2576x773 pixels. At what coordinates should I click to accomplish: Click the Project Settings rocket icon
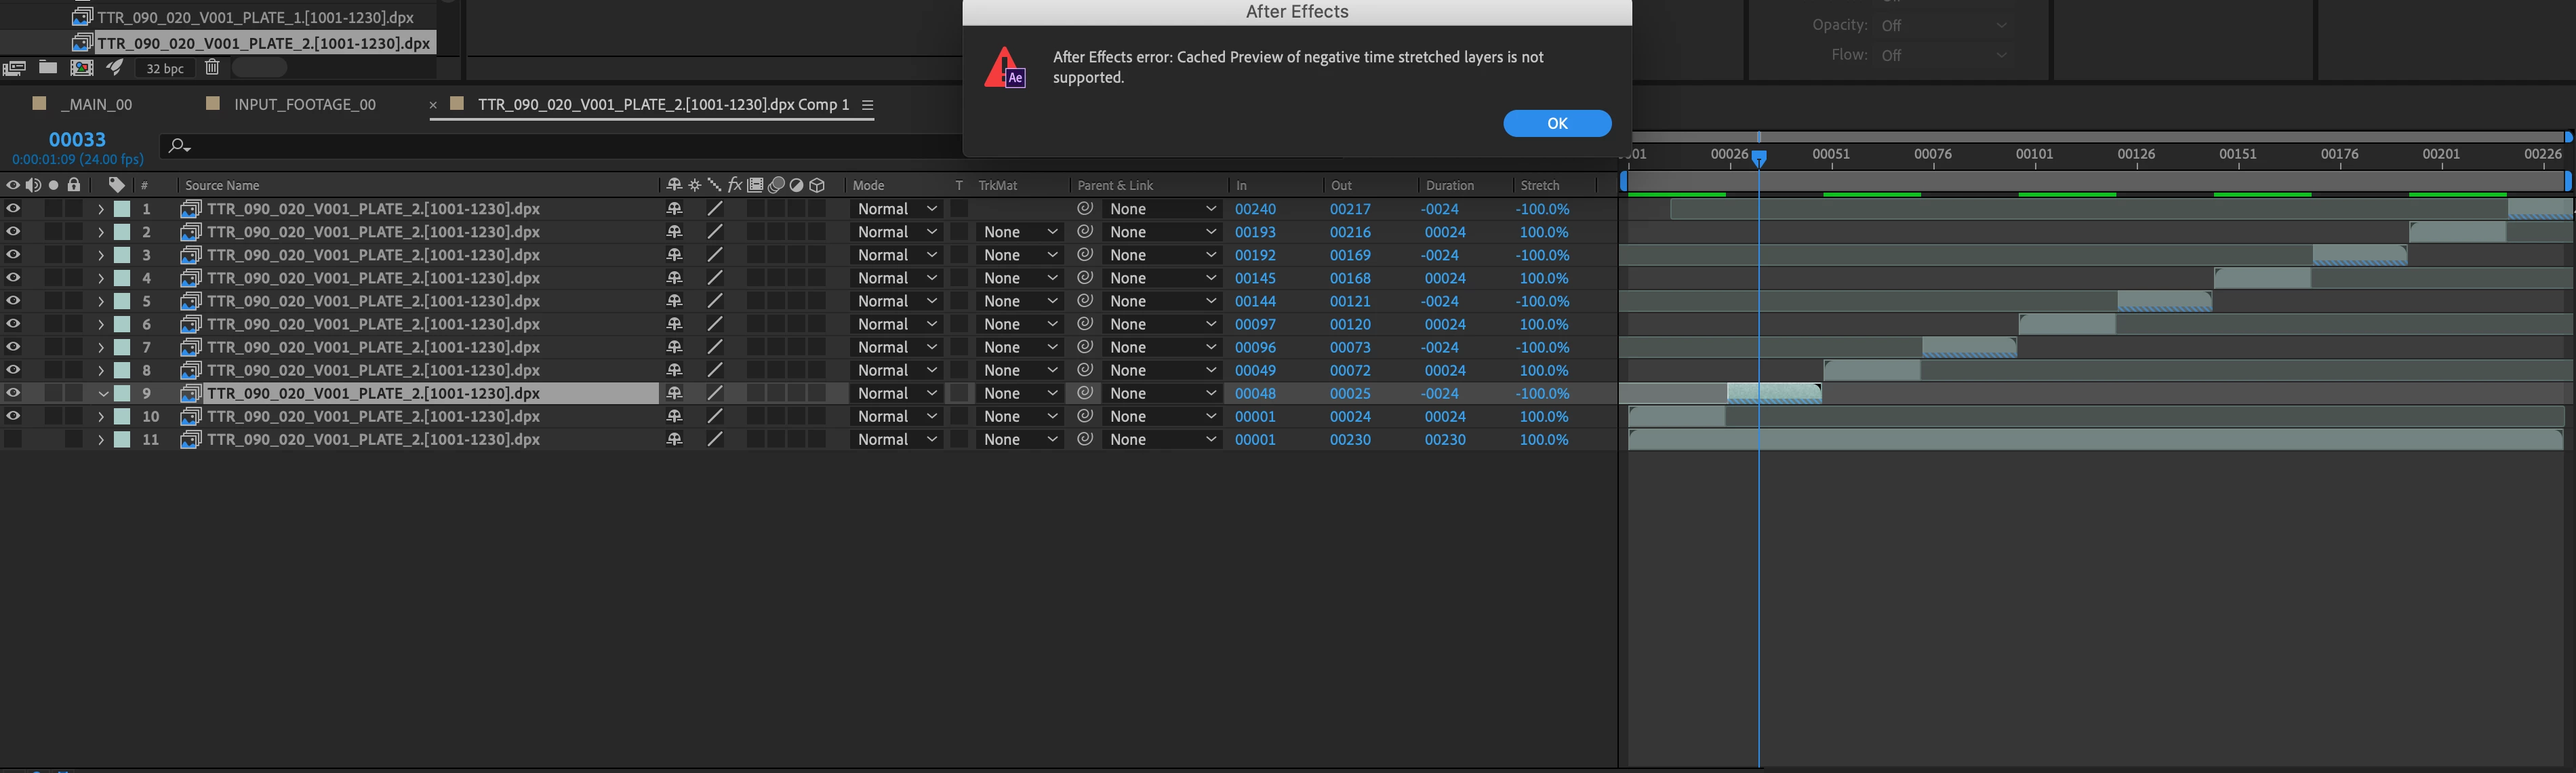(115, 68)
